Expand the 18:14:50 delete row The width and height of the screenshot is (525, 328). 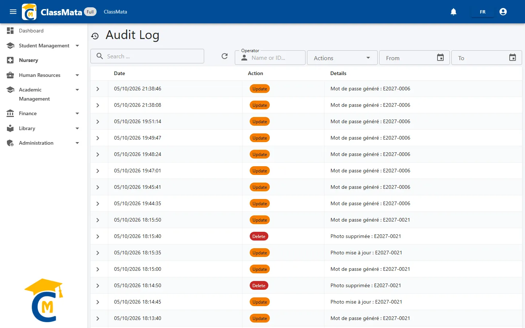pos(98,286)
